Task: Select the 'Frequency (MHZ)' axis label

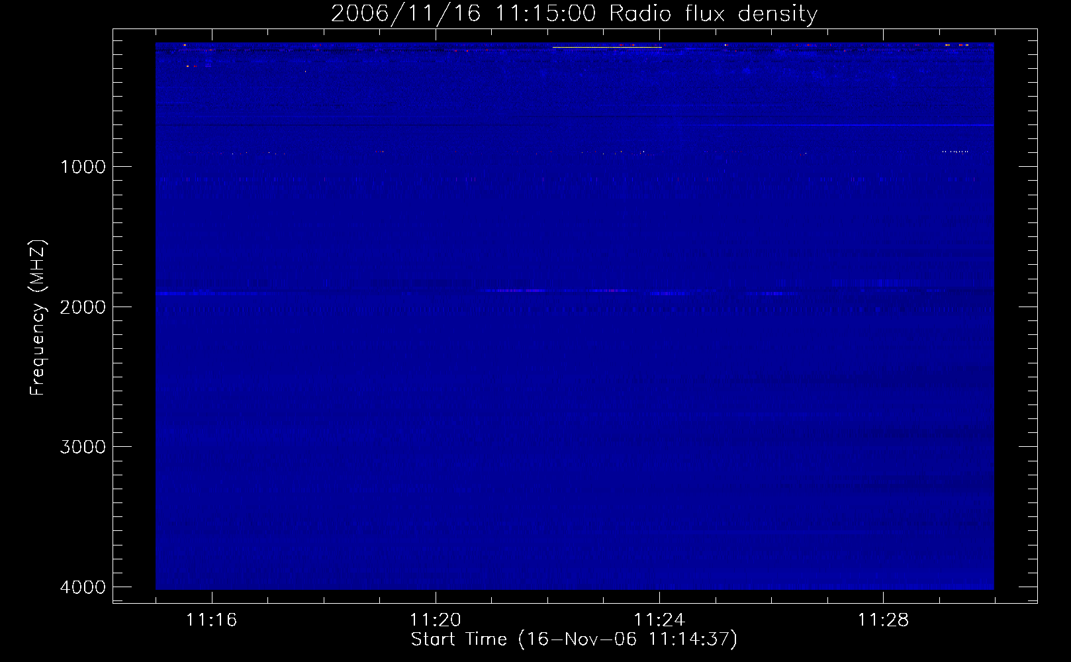Action: pos(38,317)
